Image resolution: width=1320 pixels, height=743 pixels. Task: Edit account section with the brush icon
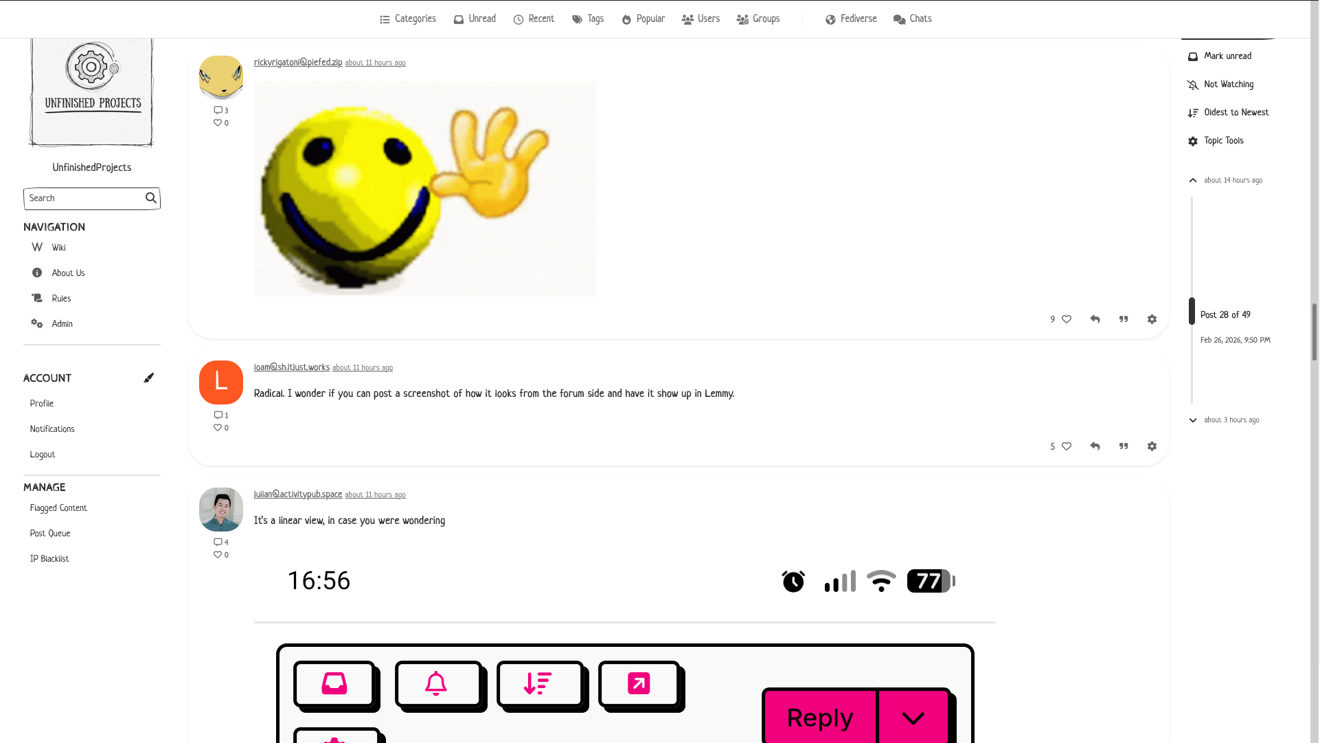point(149,378)
